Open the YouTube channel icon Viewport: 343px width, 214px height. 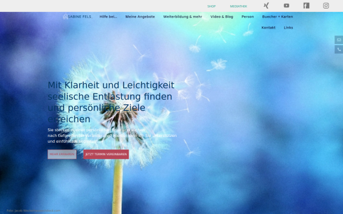coord(286,6)
